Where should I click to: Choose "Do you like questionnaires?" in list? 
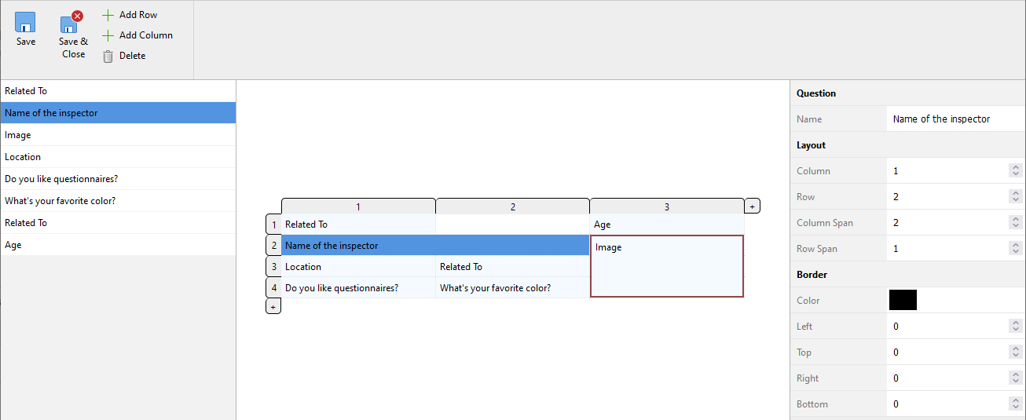pyautogui.click(x=61, y=179)
